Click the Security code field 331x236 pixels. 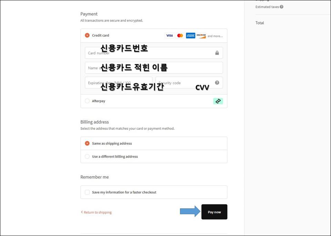pyautogui.click(x=189, y=83)
